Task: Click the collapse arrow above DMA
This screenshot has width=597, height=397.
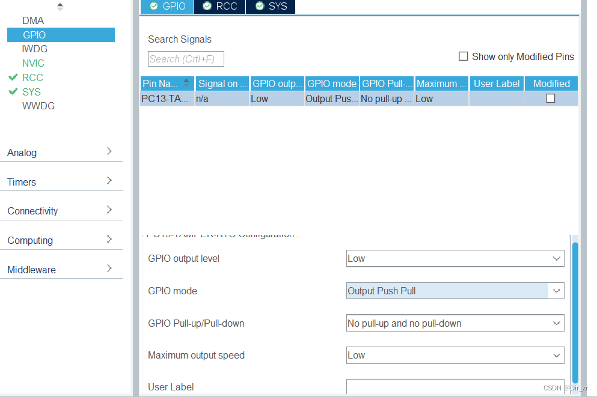Action: coord(60,7)
